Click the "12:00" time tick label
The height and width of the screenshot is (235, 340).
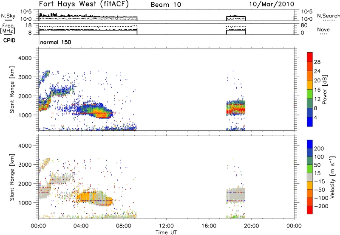[166, 226]
